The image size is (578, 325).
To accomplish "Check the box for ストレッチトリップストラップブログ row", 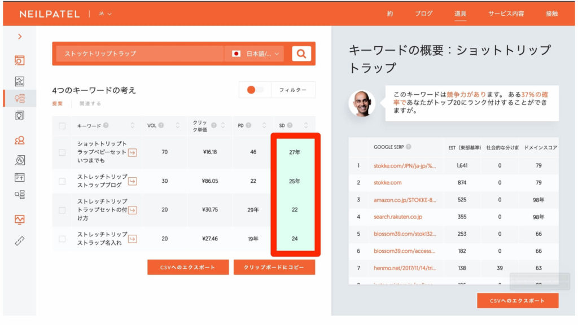I will [x=62, y=181].
